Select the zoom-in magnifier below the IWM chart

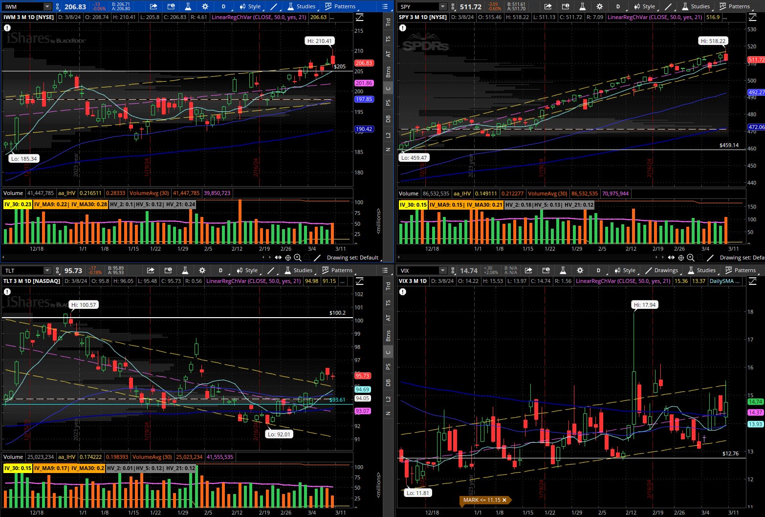(298, 258)
